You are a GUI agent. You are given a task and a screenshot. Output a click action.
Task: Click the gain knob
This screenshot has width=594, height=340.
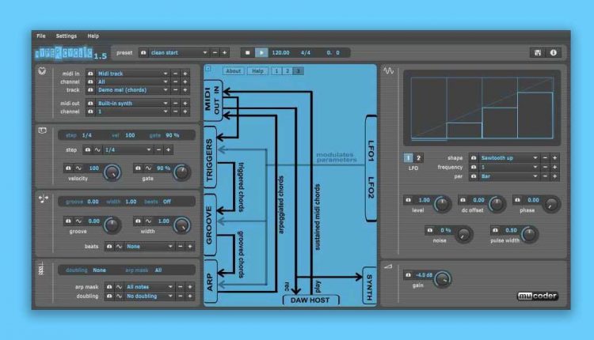coord(442,279)
